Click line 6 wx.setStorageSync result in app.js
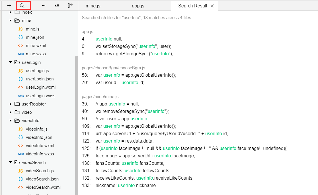 coord(126,46)
